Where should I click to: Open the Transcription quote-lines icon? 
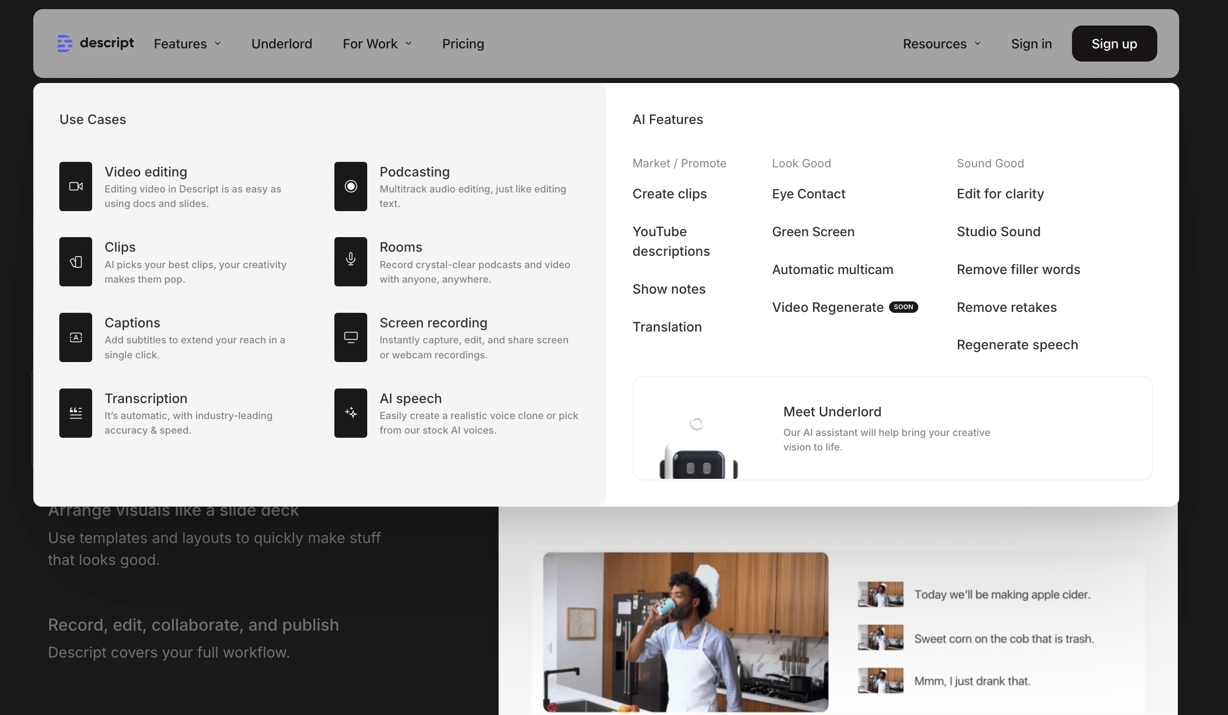tap(76, 413)
